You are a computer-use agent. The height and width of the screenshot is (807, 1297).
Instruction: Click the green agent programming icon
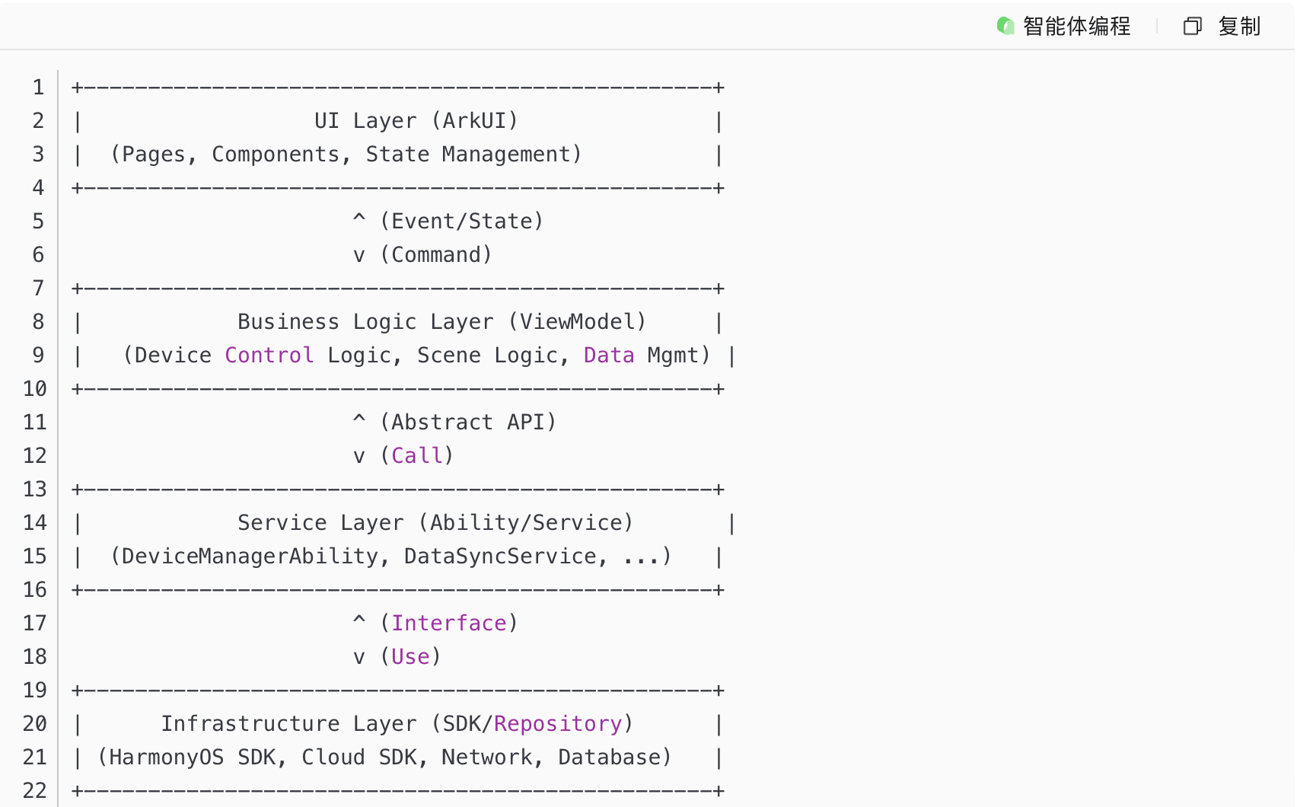[1005, 26]
